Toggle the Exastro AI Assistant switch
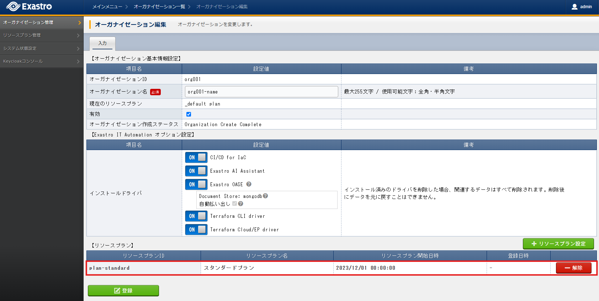 (x=196, y=171)
